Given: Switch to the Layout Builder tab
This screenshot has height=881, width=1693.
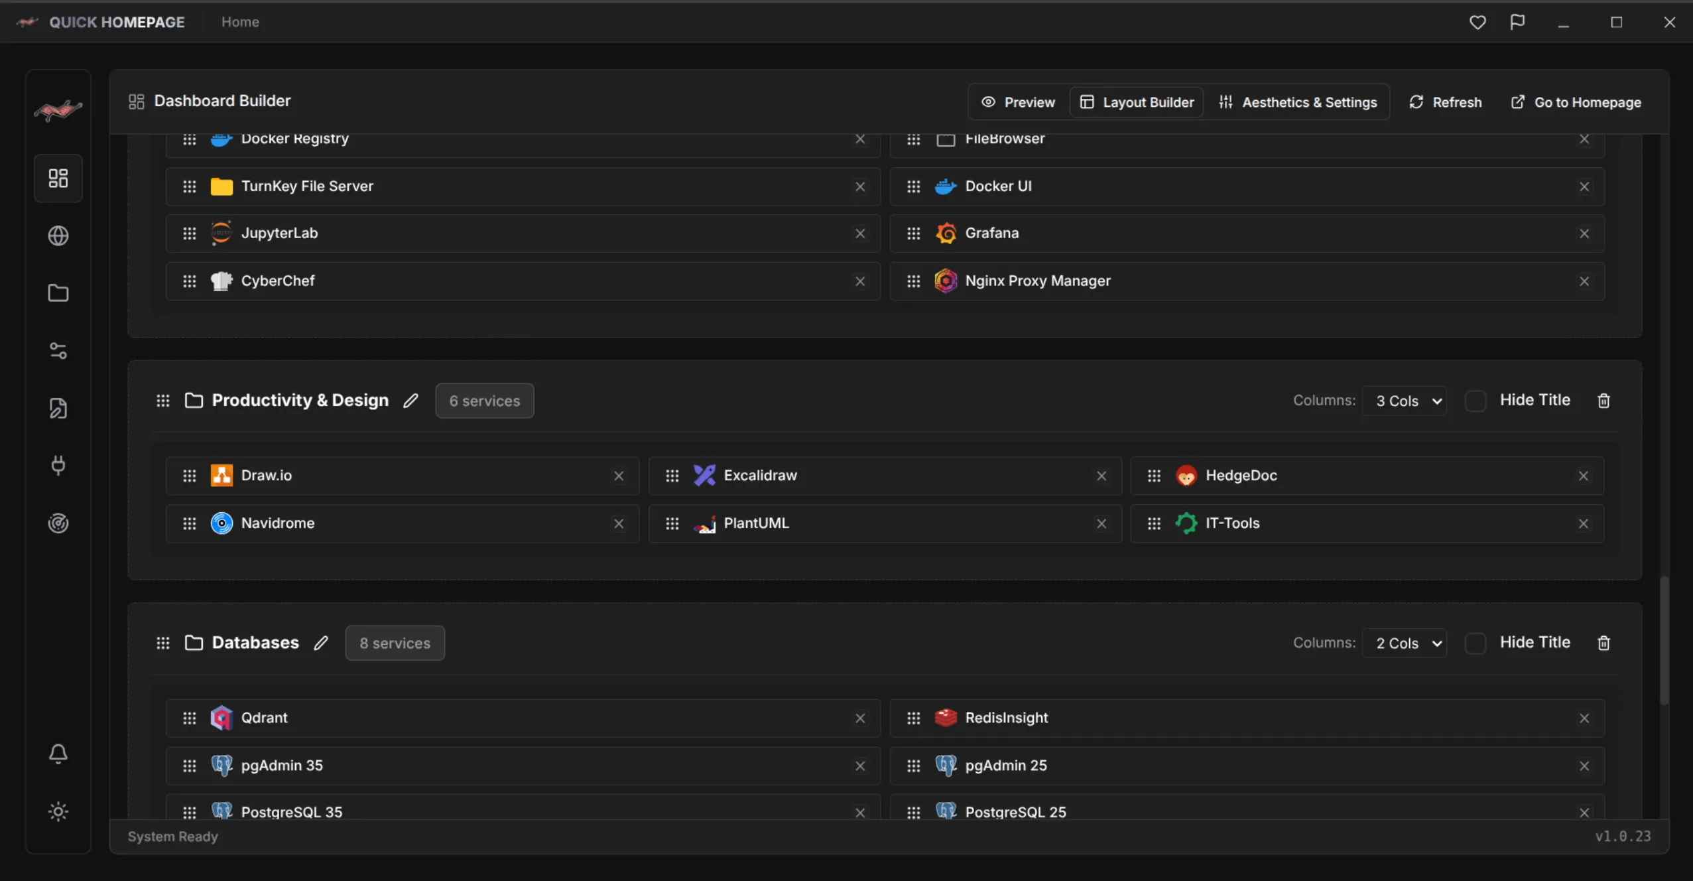Looking at the screenshot, I should tap(1137, 102).
